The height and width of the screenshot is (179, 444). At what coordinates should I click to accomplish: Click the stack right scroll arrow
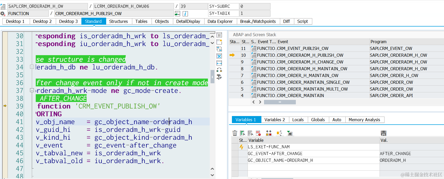(x=260, y=102)
